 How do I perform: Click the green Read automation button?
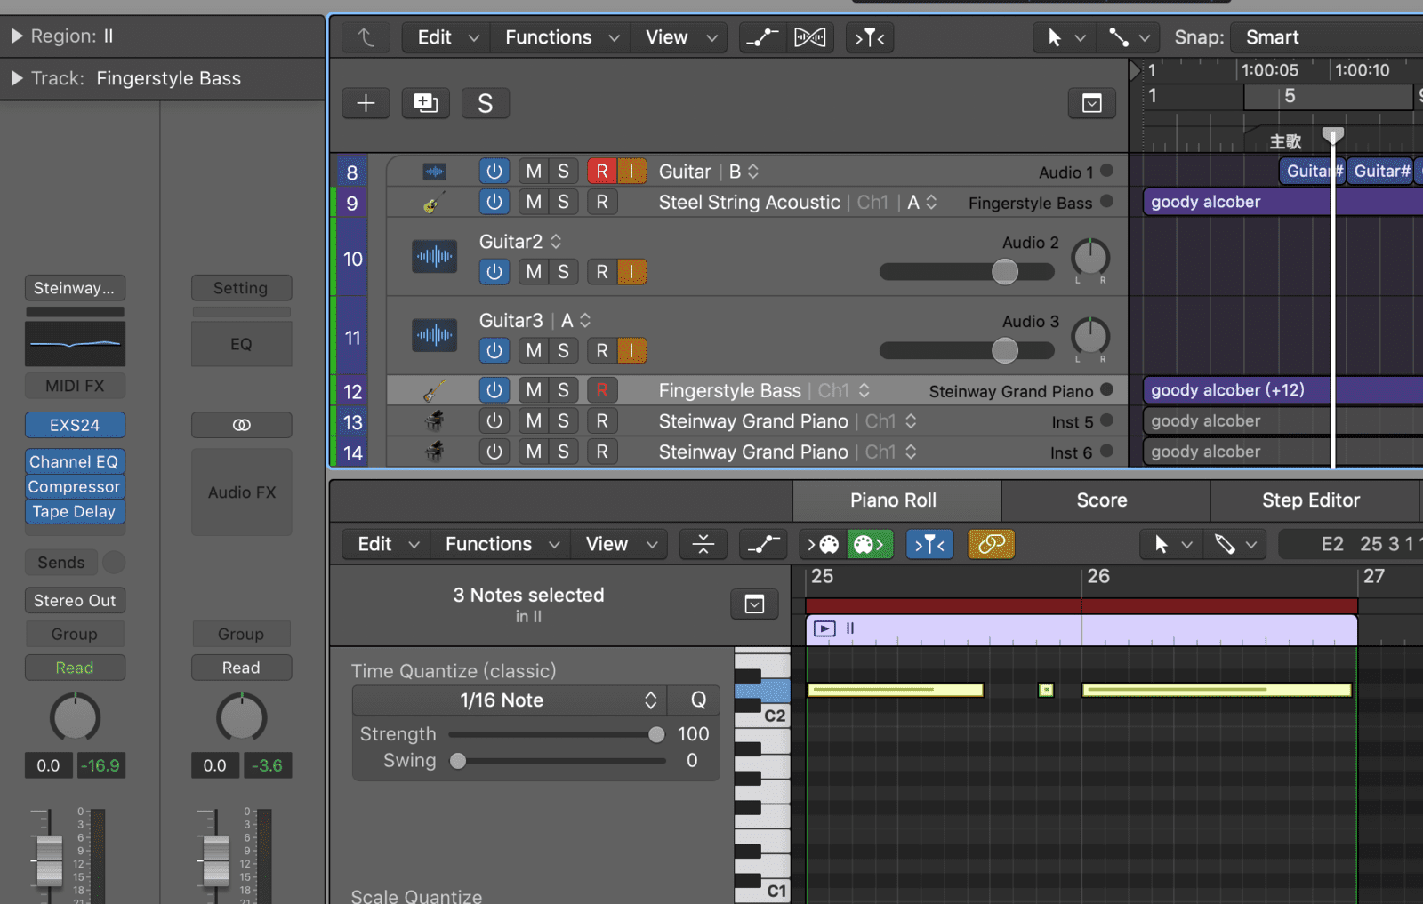click(x=75, y=668)
